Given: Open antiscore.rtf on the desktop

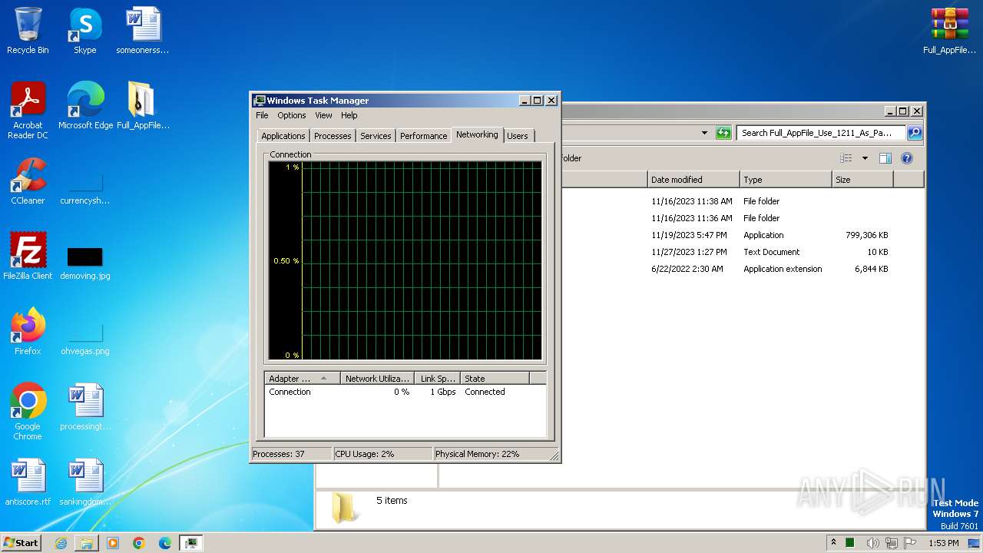Looking at the screenshot, I should [x=28, y=482].
